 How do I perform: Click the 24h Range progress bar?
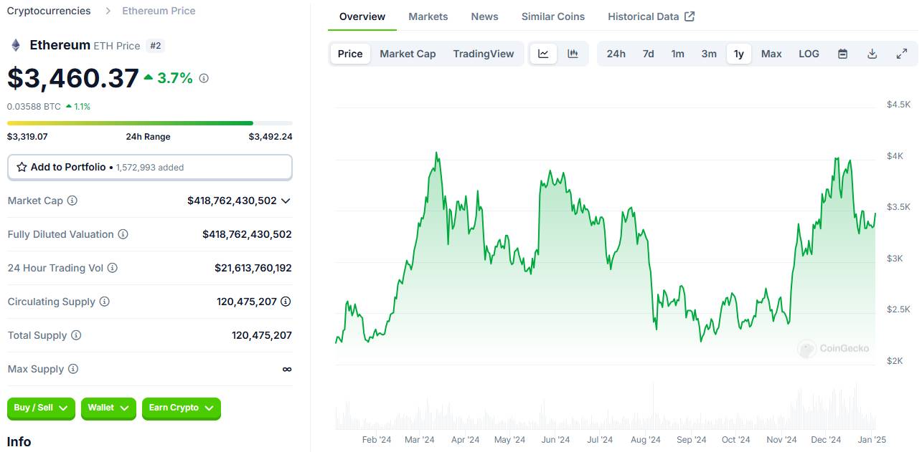[x=150, y=123]
